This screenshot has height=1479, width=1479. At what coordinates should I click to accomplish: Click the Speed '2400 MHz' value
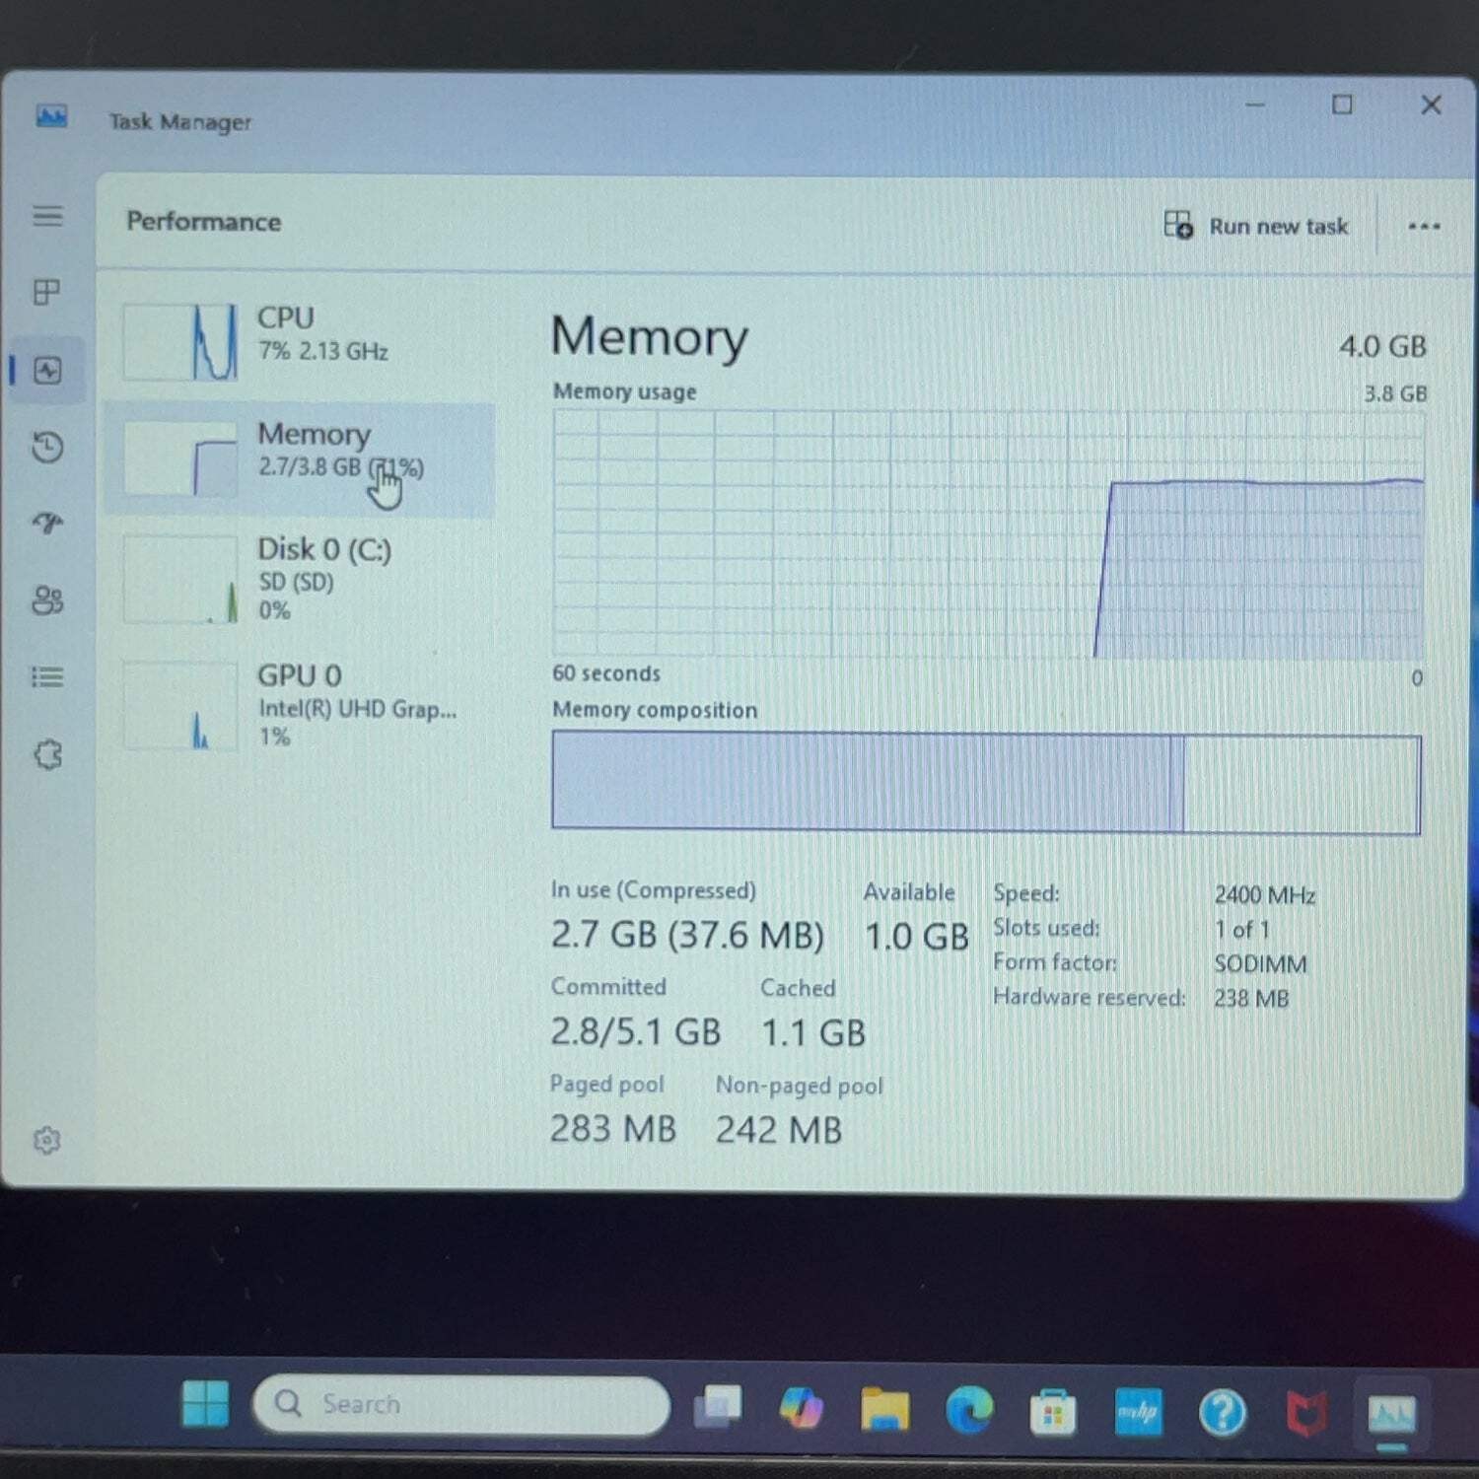[x=1264, y=894]
